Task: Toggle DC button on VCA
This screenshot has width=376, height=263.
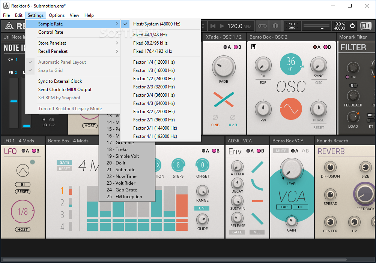Action: pyautogui.click(x=301, y=207)
